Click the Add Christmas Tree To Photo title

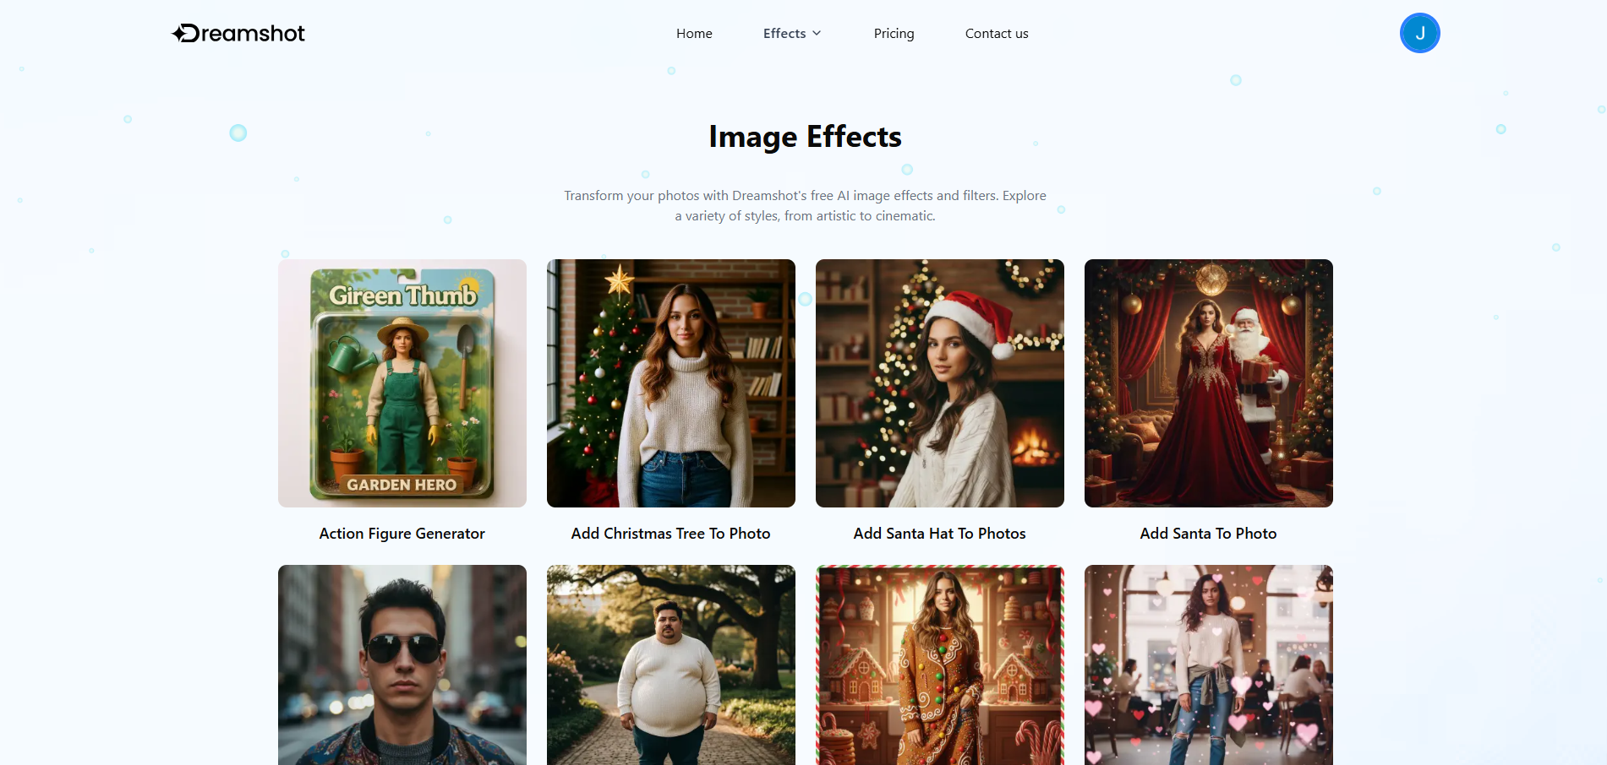(671, 534)
